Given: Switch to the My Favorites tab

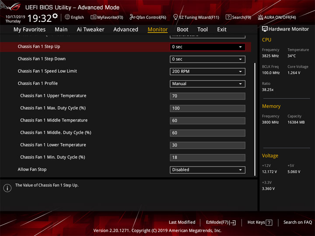Looking at the screenshot, I should click(30, 30).
